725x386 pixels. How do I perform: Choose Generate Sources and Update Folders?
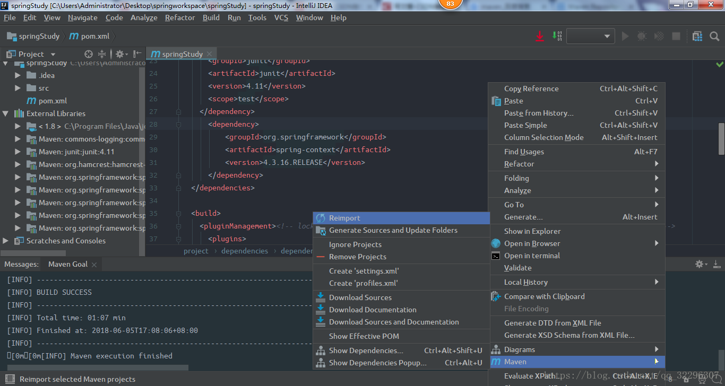[401, 230]
